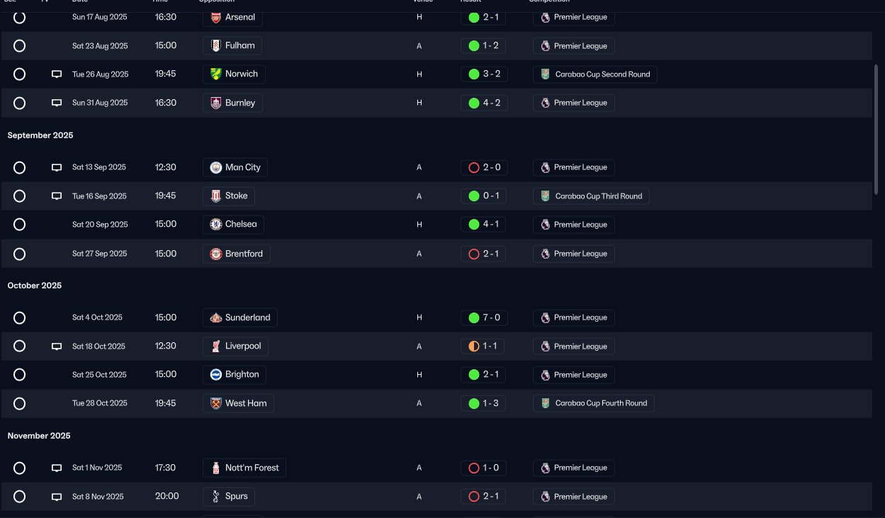
Task: Click the TV broadcast icon for Norwich match
Action: coord(57,74)
